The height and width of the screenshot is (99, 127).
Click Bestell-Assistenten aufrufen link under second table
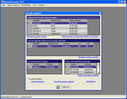89,57
